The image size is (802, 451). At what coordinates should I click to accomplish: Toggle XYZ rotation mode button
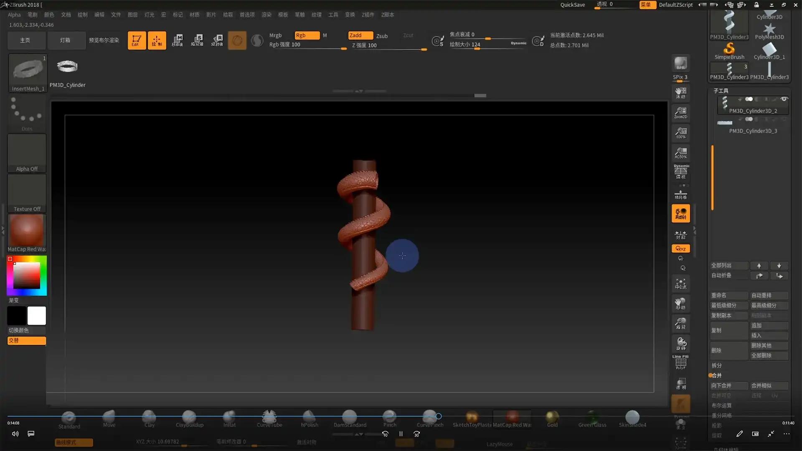pyautogui.click(x=680, y=248)
